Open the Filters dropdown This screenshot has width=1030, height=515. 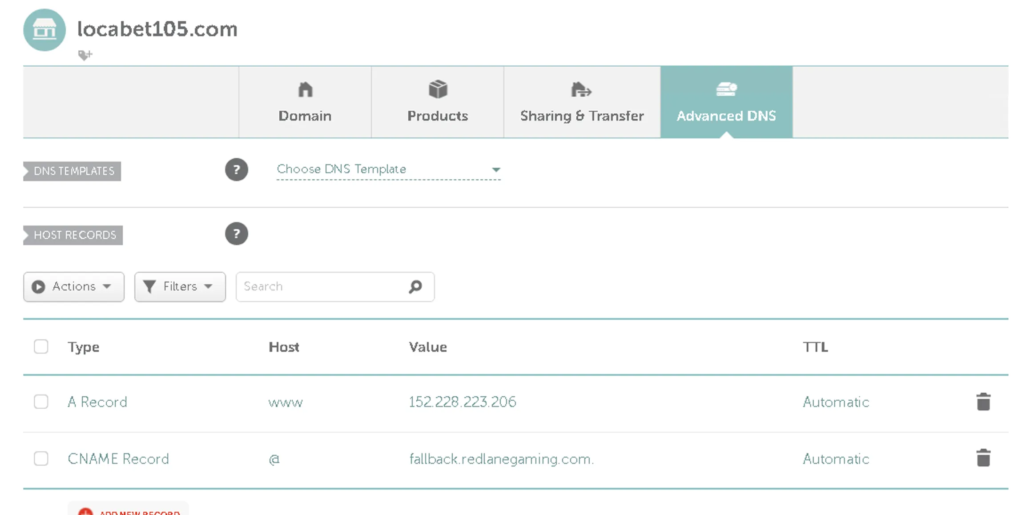pos(180,287)
